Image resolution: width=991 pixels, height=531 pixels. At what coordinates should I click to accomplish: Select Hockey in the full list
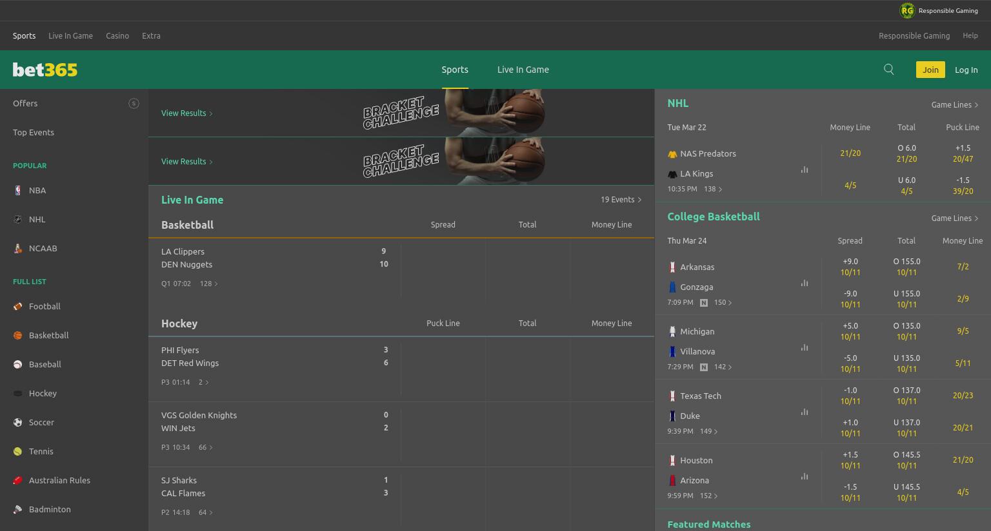coord(43,393)
